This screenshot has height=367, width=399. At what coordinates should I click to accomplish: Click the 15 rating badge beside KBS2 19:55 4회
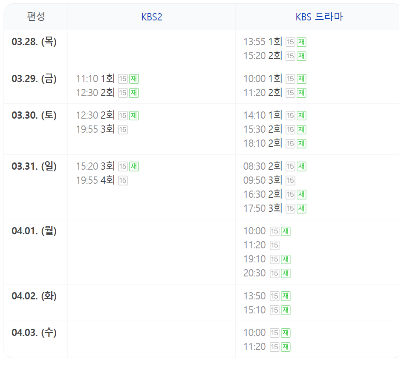[123, 180]
